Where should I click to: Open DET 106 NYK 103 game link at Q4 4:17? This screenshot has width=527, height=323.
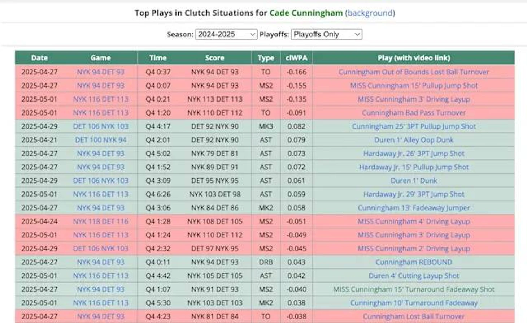100,126
